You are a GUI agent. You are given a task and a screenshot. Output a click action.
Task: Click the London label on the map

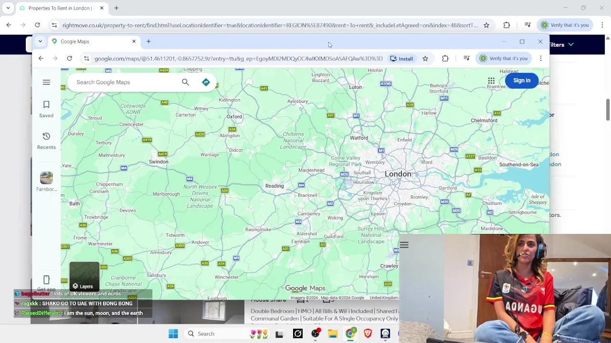(398, 174)
